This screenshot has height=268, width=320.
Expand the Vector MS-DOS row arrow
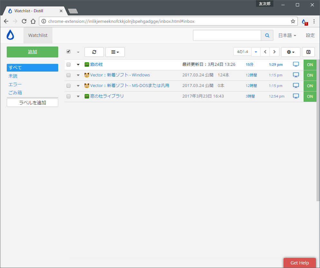(78, 86)
